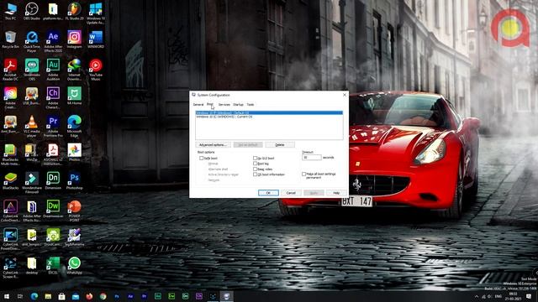Select the highlighted Default OS boot entry
This screenshot has height=302, width=538.
269,112
